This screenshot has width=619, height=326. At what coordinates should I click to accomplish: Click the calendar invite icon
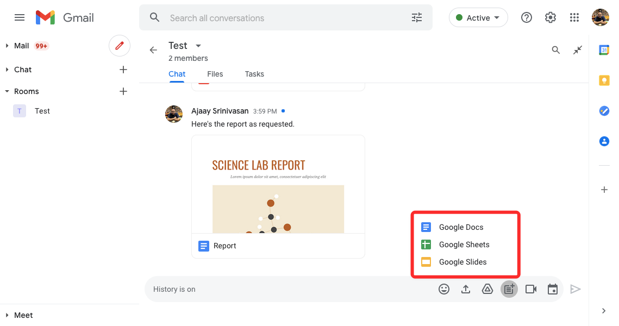pos(553,289)
